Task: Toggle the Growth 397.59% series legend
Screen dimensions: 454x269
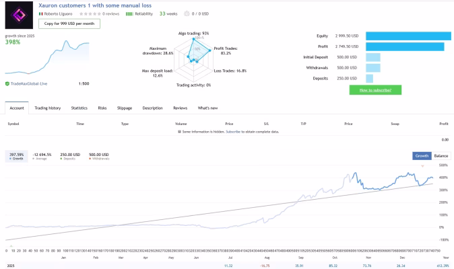Action: pos(17,156)
